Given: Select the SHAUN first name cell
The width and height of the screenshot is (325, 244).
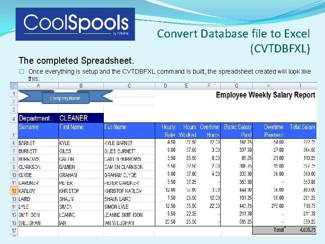Looking at the screenshot, I should (x=81, y=199).
